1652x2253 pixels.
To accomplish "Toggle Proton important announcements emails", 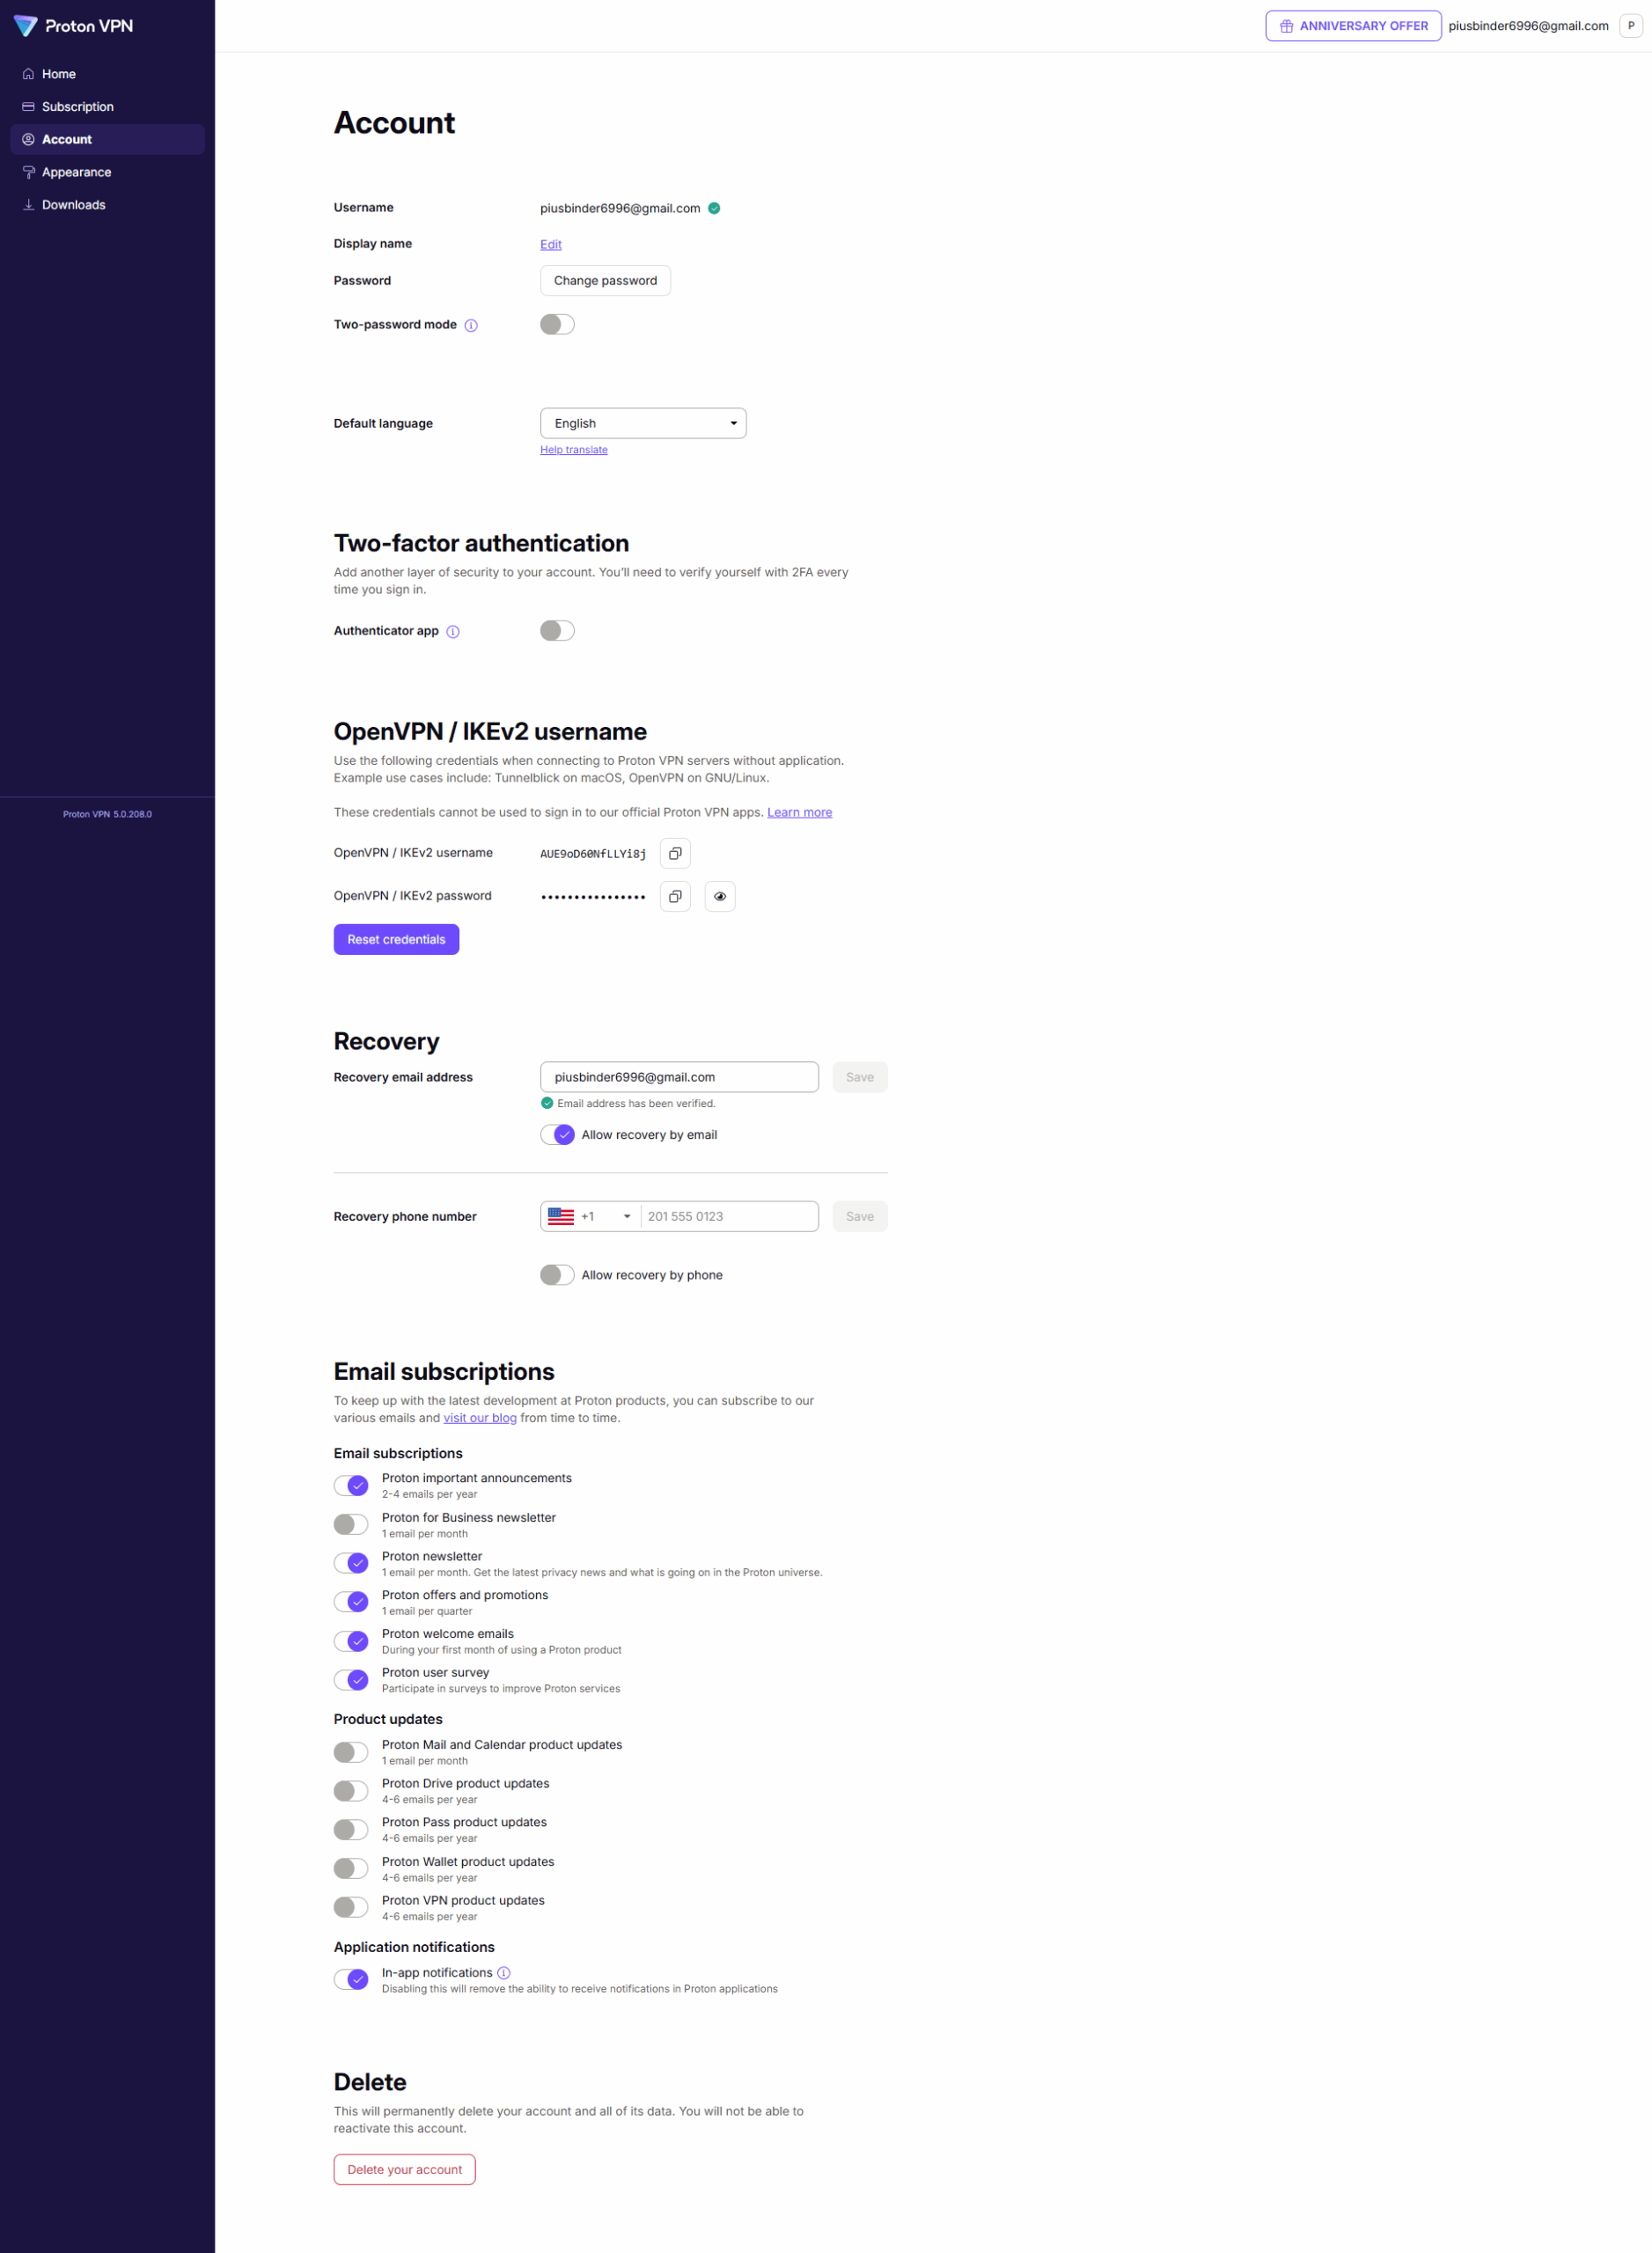I will tap(351, 1485).
